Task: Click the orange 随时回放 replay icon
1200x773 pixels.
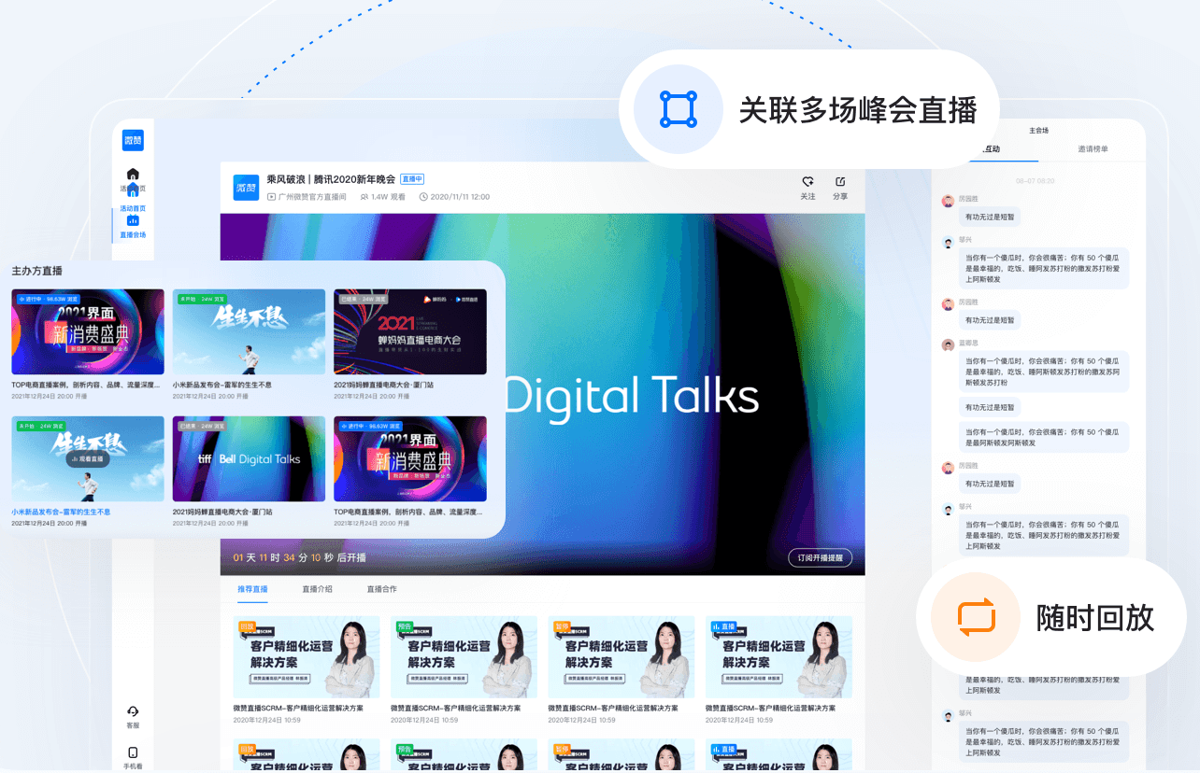Action: click(x=977, y=617)
